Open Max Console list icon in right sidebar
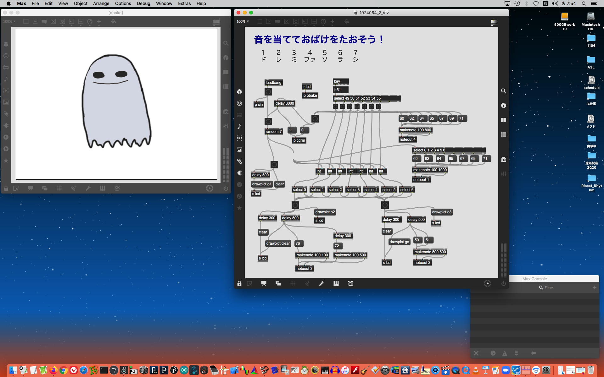The height and width of the screenshot is (377, 604). [504, 134]
